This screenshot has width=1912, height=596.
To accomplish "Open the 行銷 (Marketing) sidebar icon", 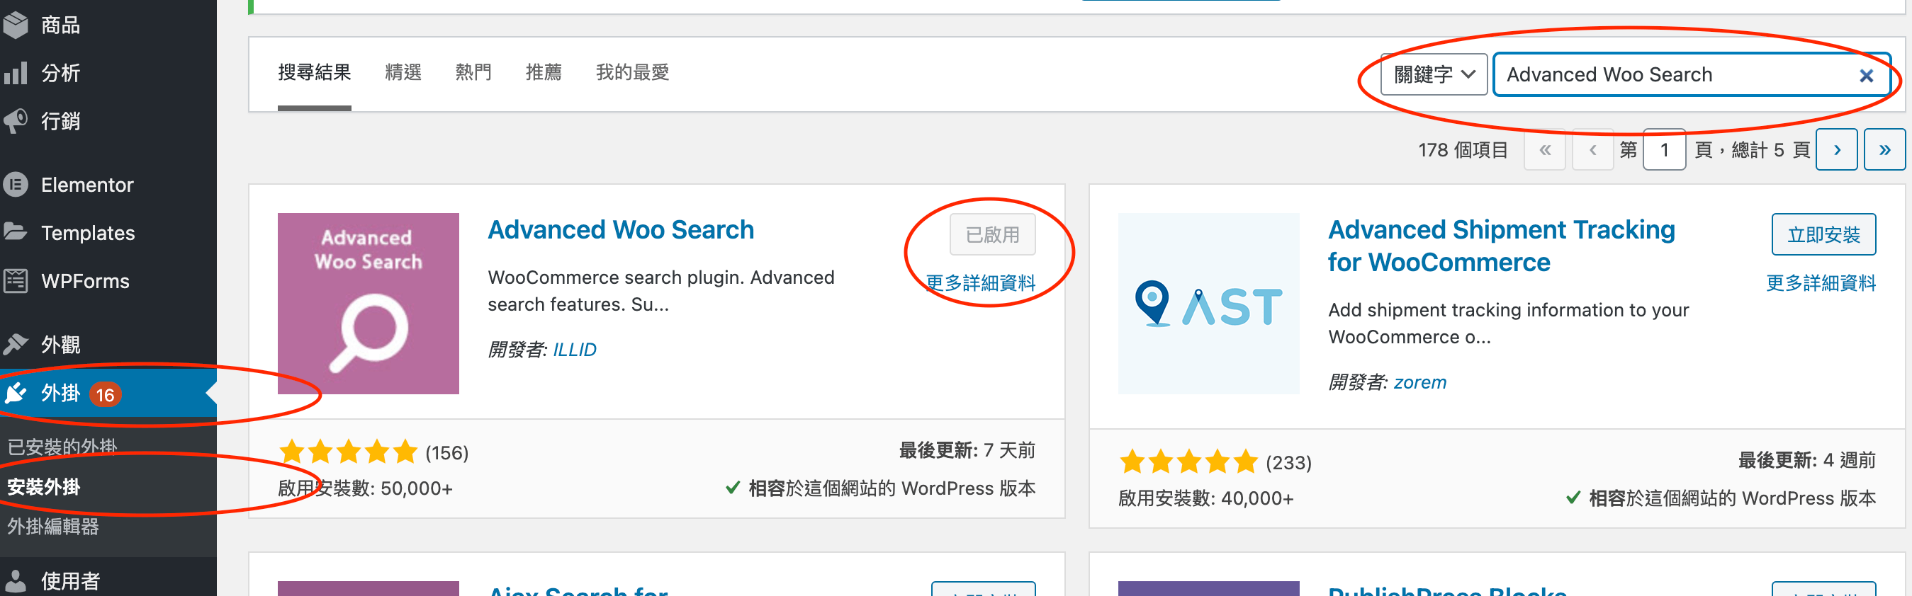I will tap(16, 121).
